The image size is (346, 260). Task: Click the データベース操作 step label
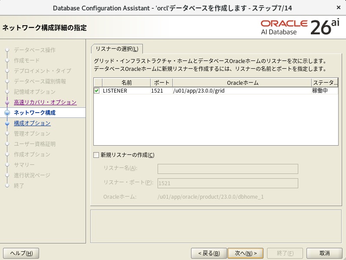pos(35,50)
